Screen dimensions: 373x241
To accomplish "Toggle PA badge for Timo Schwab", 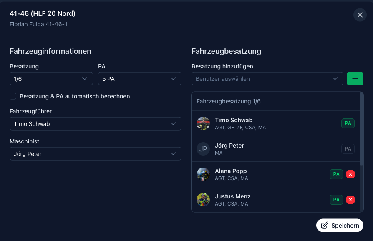I will coord(348,123).
